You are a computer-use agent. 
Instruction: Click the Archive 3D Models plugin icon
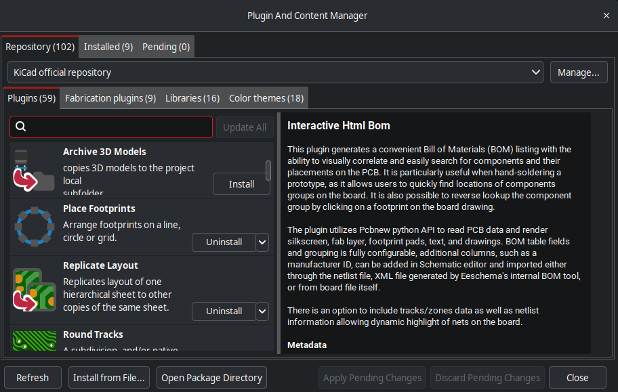34,171
